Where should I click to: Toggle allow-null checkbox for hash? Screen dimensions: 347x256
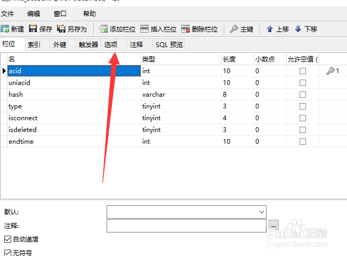click(x=303, y=95)
